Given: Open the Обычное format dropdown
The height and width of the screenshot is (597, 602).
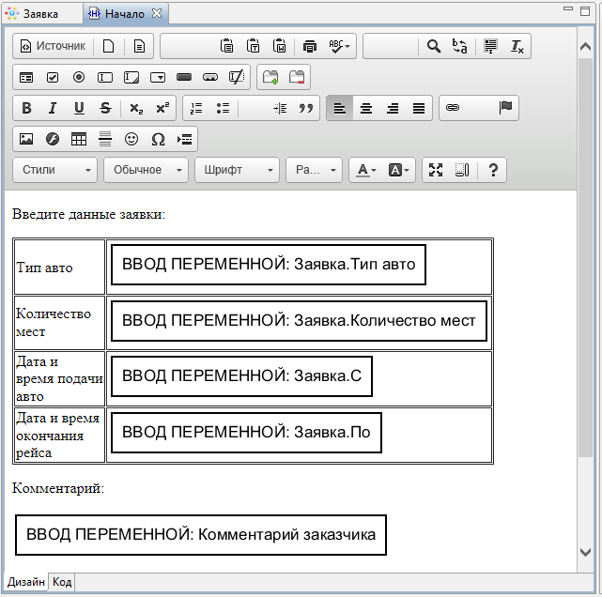Looking at the screenshot, I should (146, 170).
